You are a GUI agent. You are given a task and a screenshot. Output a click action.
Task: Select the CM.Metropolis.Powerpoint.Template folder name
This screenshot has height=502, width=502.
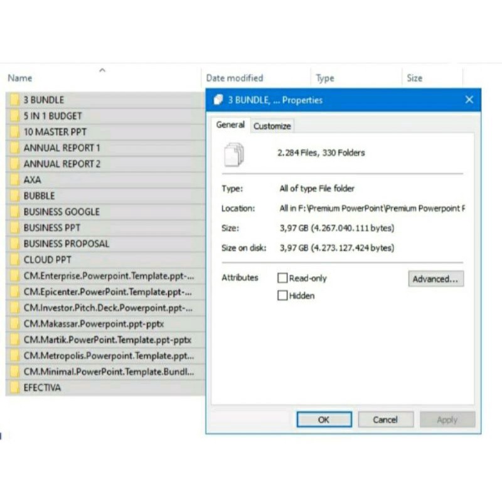[x=109, y=356]
